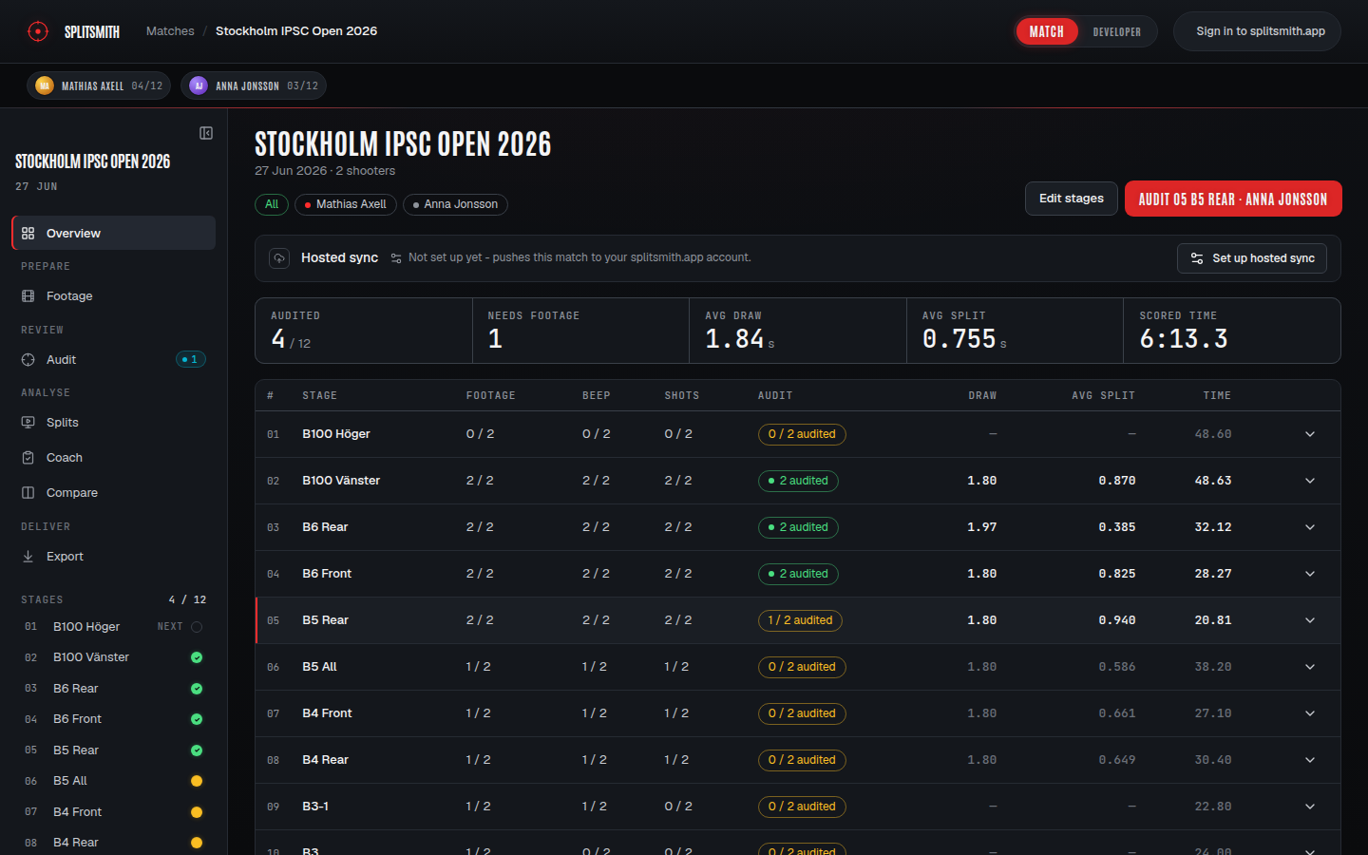Click the '1 / 2 audited' badge for B5 Rear
Viewport: 1368px width, 855px height.
800,620
